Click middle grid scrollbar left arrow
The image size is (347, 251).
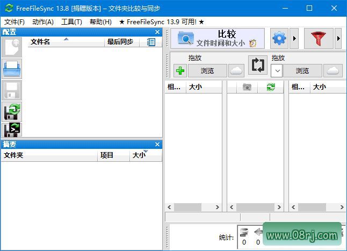tap(232, 207)
